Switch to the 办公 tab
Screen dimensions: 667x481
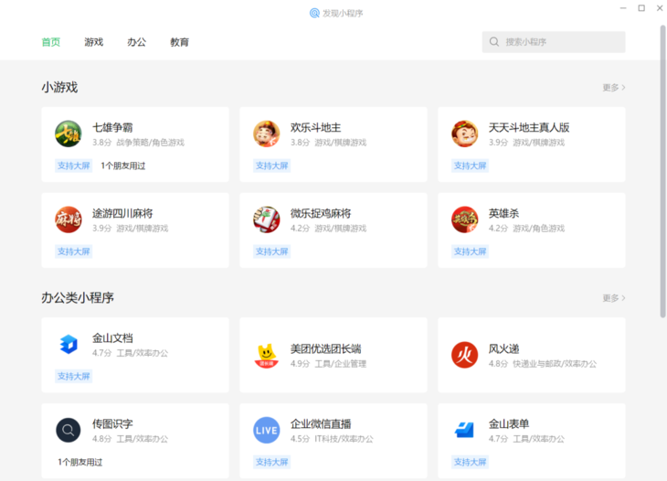click(x=136, y=42)
